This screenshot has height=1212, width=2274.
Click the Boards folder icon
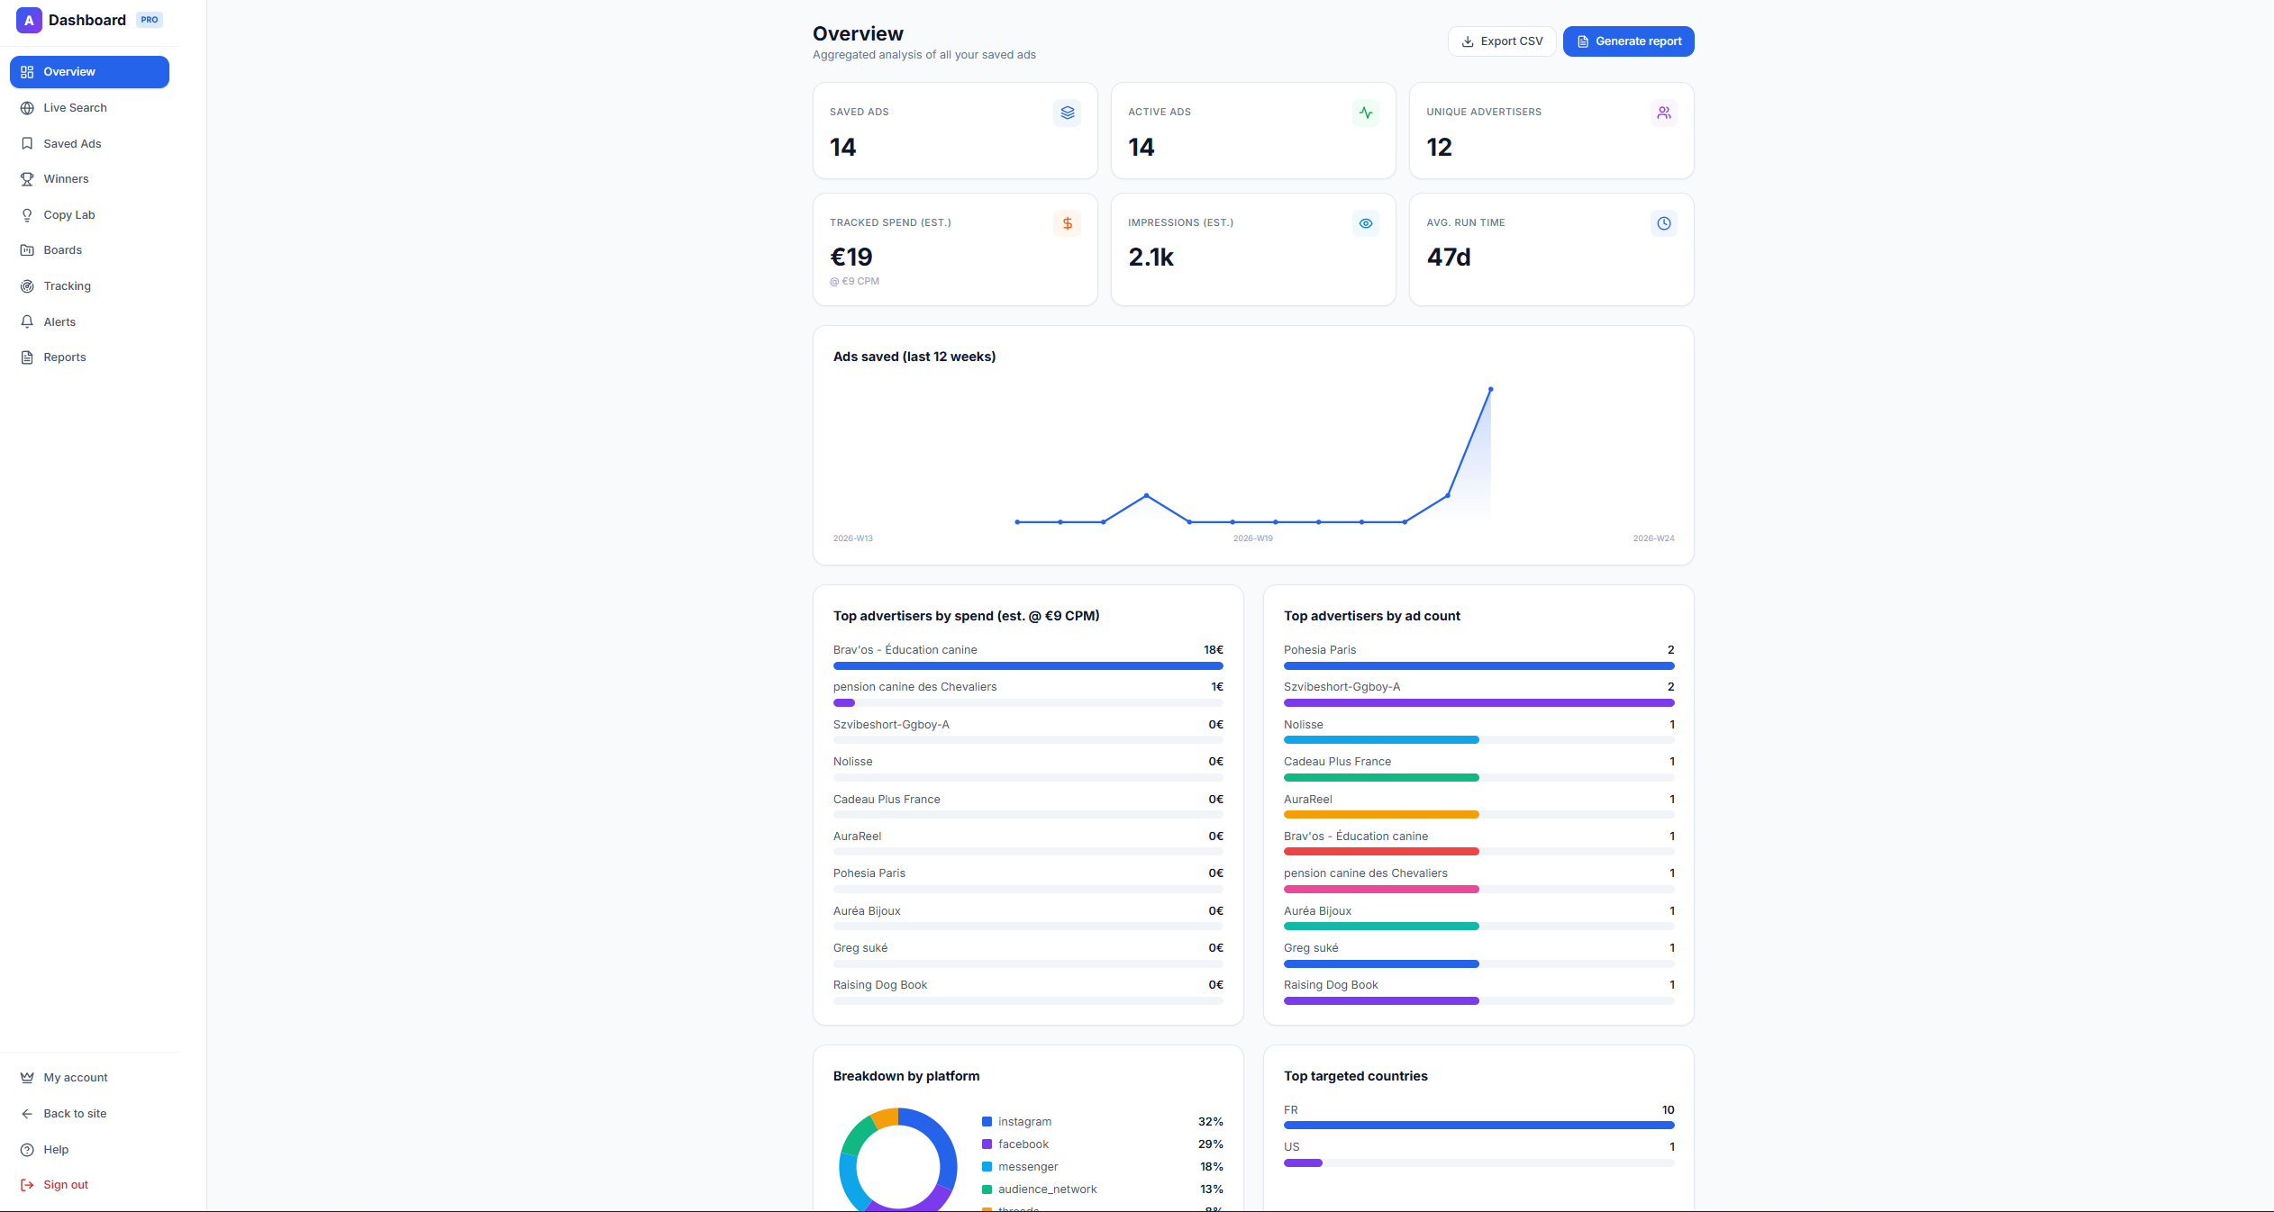(27, 250)
